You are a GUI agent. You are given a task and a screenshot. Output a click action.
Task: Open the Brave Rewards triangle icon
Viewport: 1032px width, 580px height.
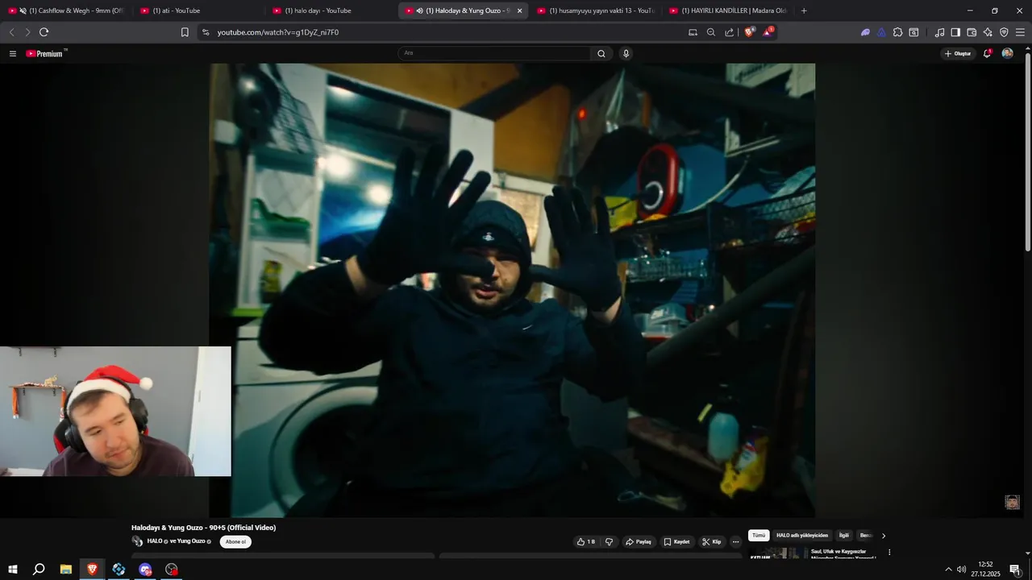pos(768,32)
